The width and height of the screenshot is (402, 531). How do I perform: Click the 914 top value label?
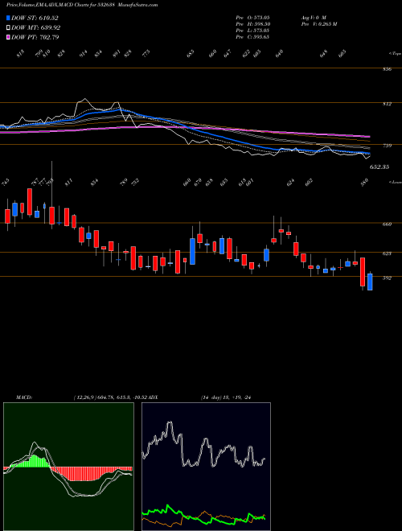tap(84, 54)
